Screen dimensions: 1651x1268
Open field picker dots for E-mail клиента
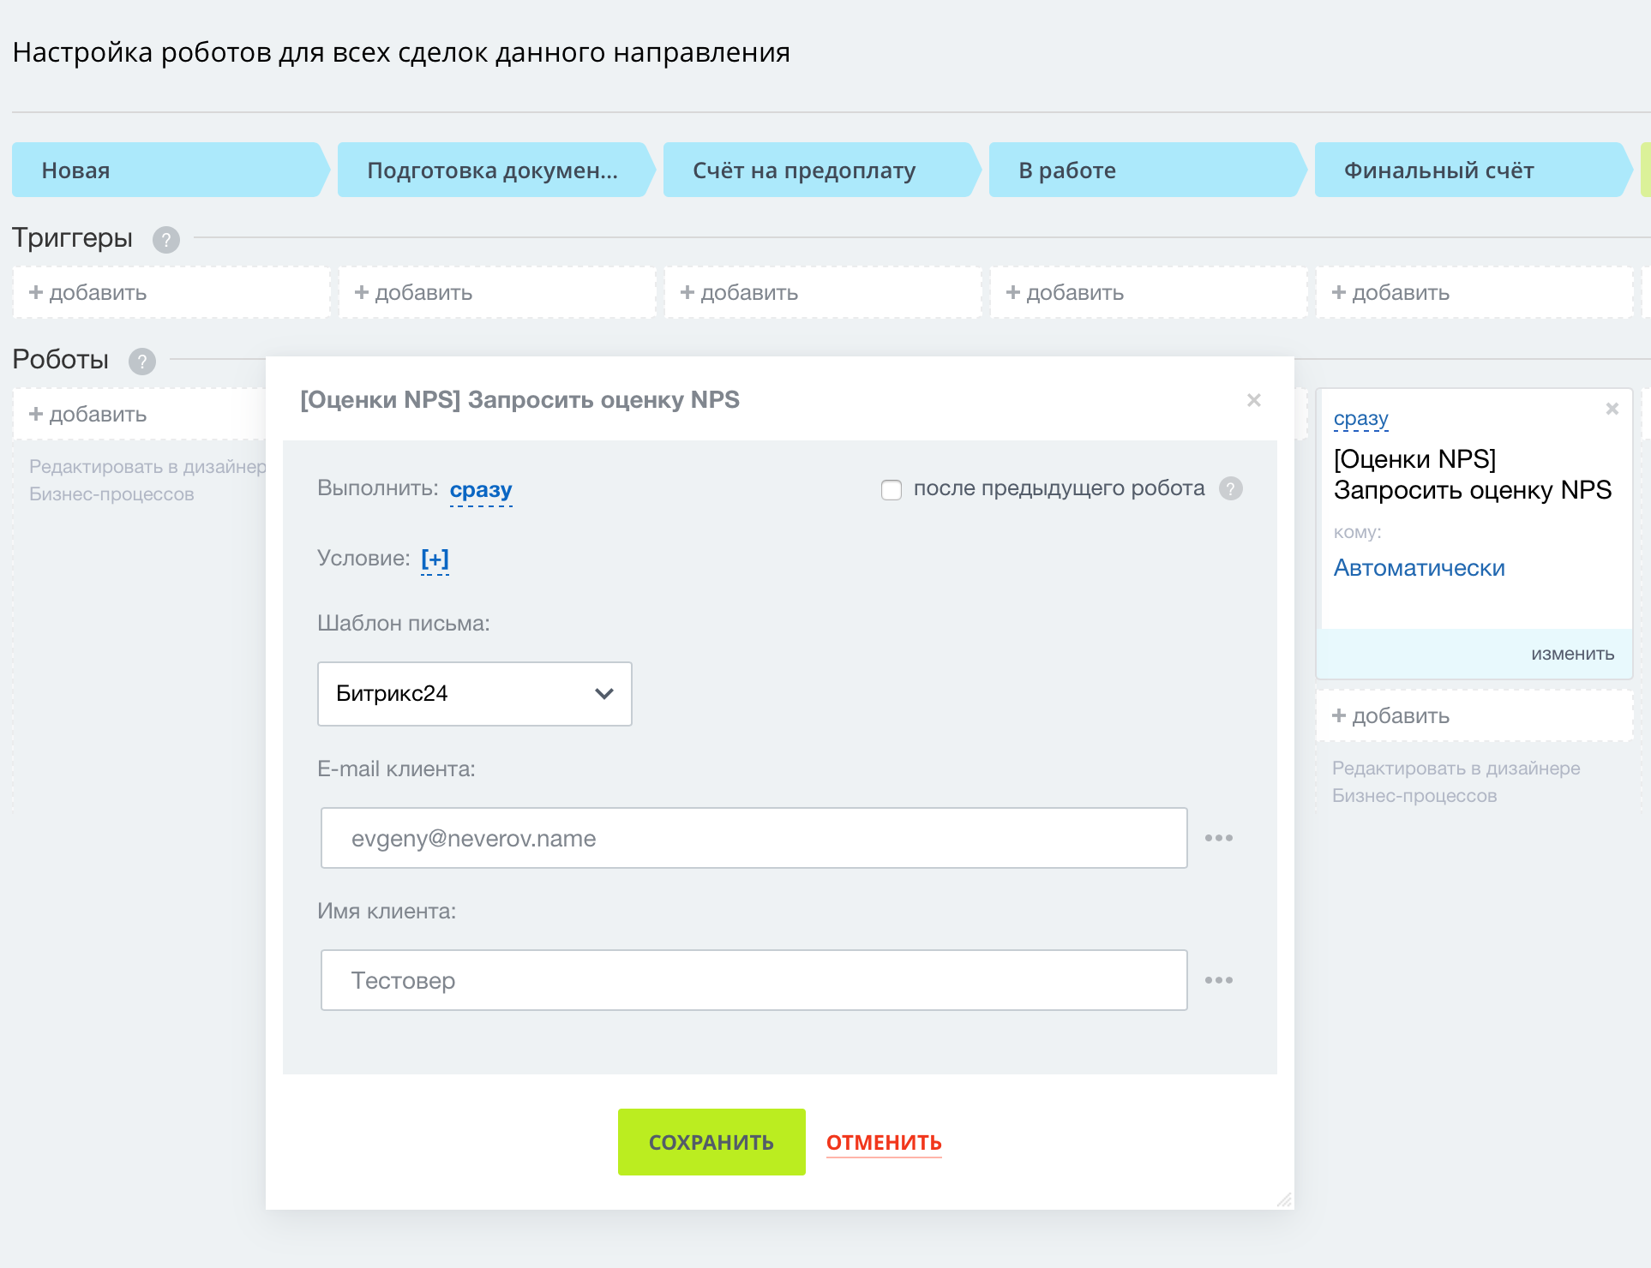click(x=1218, y=838)
